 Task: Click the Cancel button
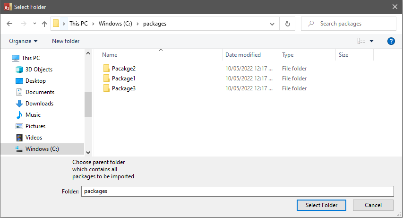click(x=373, y=205)
